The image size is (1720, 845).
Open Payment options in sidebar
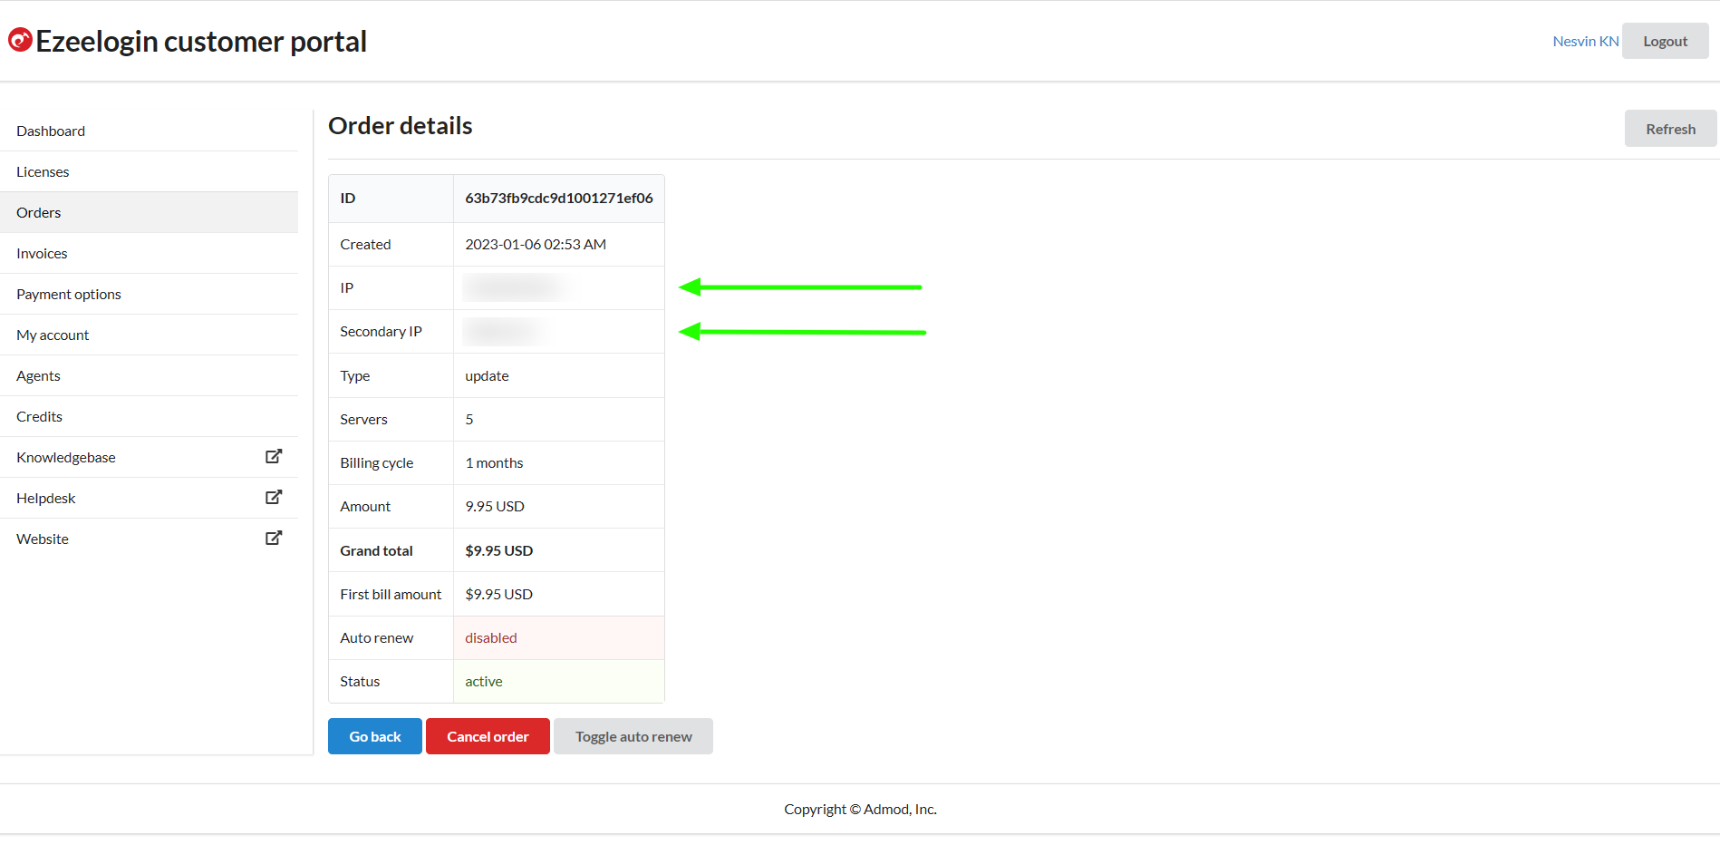point(69,294)
